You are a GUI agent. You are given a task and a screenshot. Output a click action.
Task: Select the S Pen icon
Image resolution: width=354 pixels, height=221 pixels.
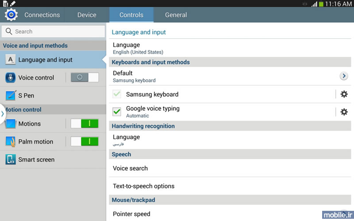[x=11, y=95]
